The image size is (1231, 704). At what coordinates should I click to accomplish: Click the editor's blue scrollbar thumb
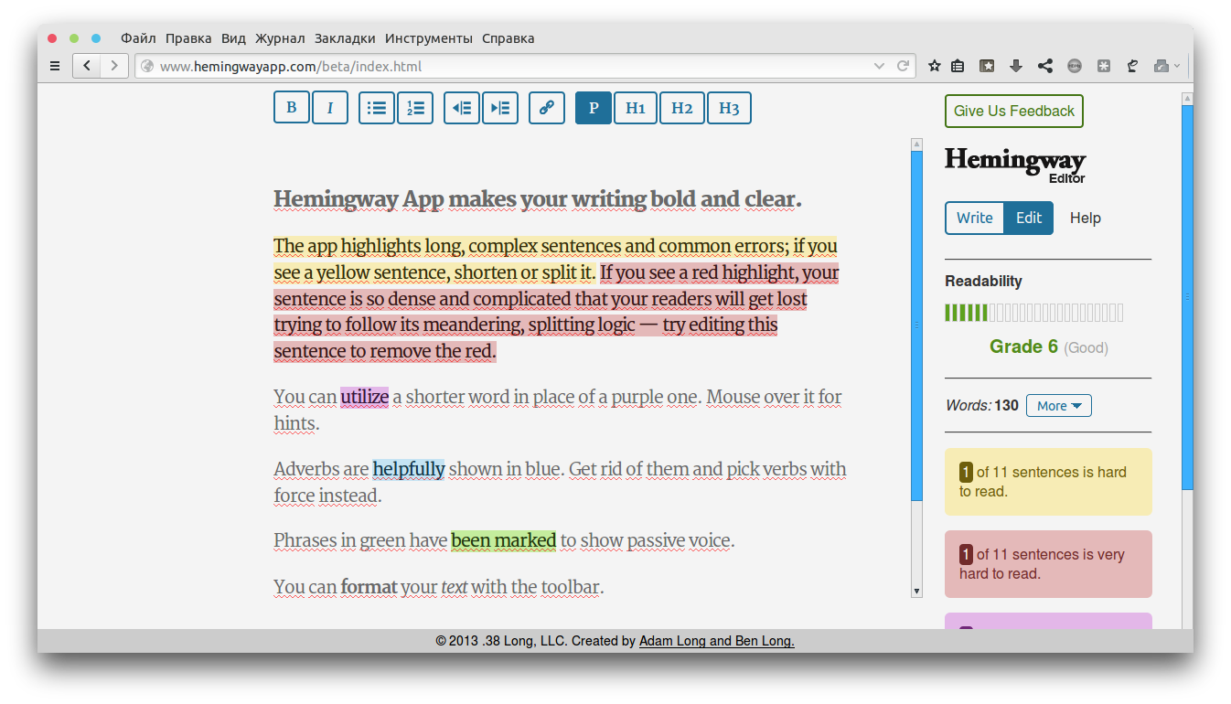click(x=917, y=325)
